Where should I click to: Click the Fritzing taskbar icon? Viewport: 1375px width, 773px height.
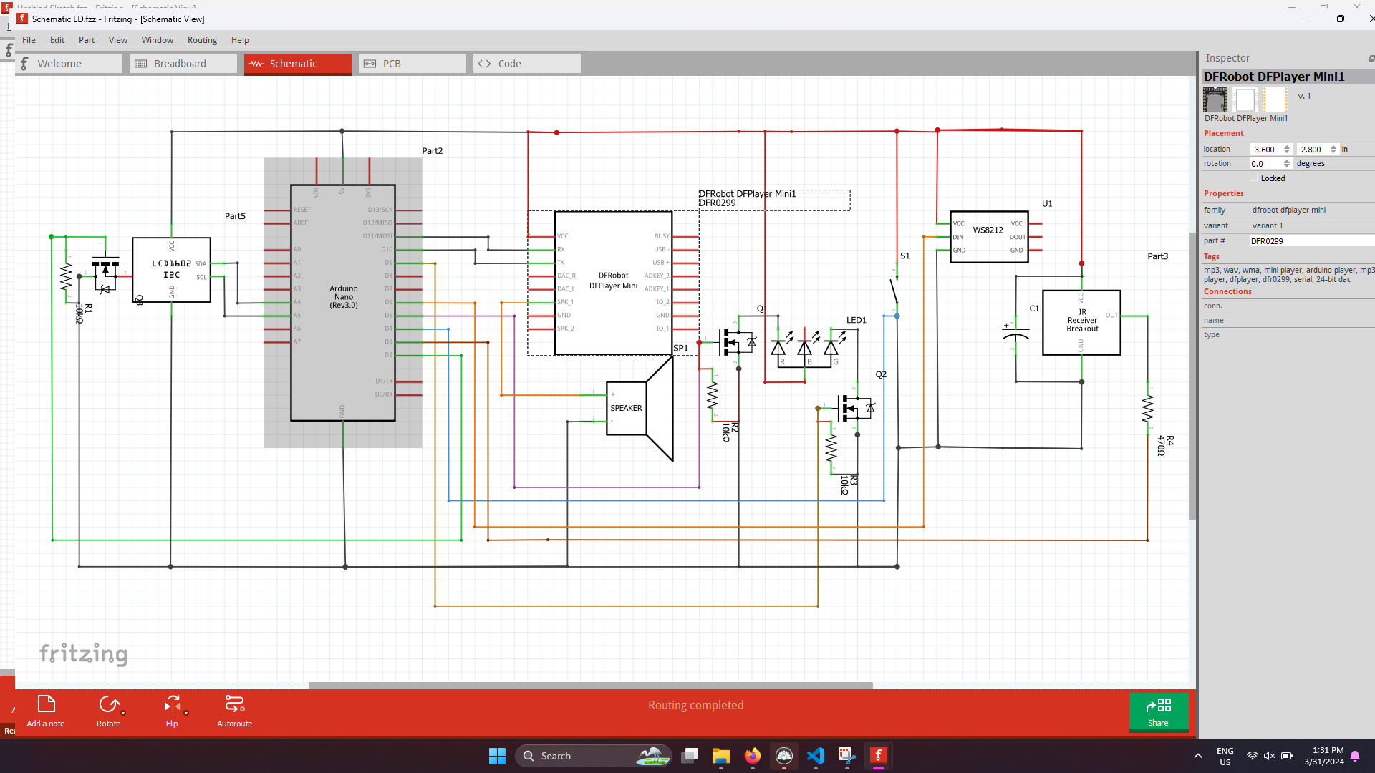pos(879,756)
